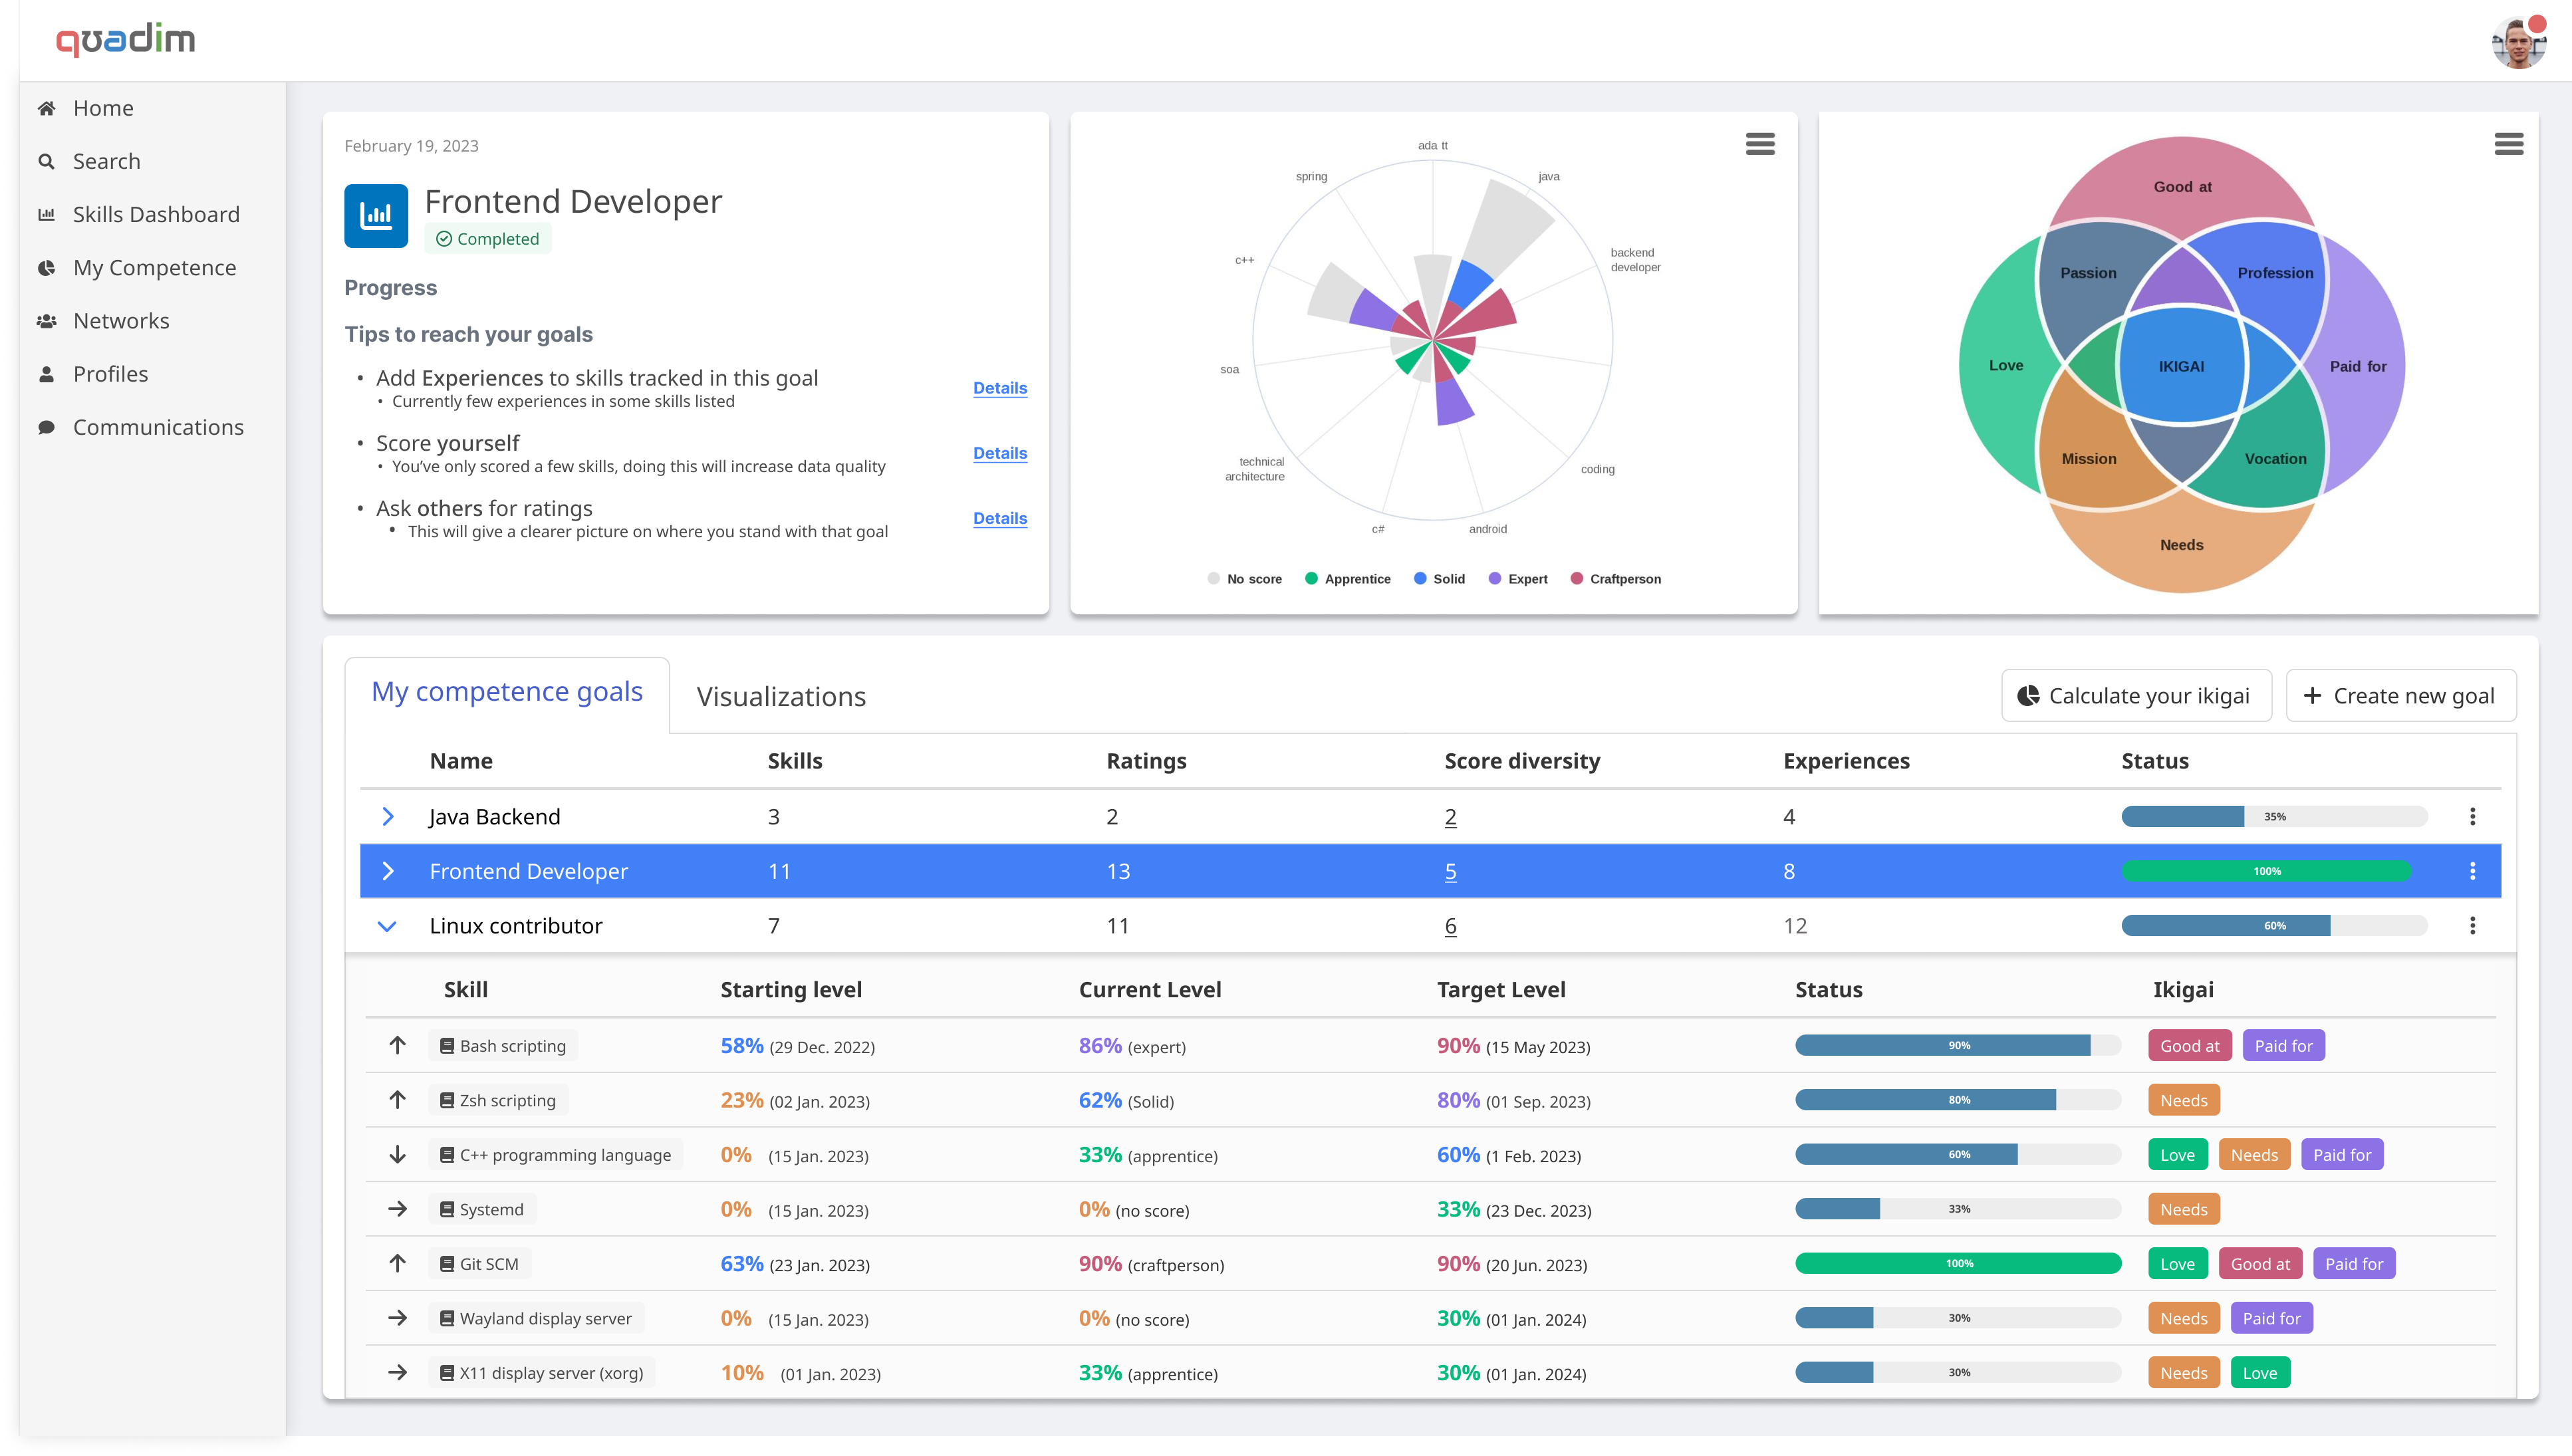2572x1456 pixels.
Task: Go to Skills Dashboard
Action: 156,214
